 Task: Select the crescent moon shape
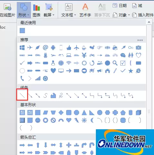pyautogui.click(x=92, y=120)
